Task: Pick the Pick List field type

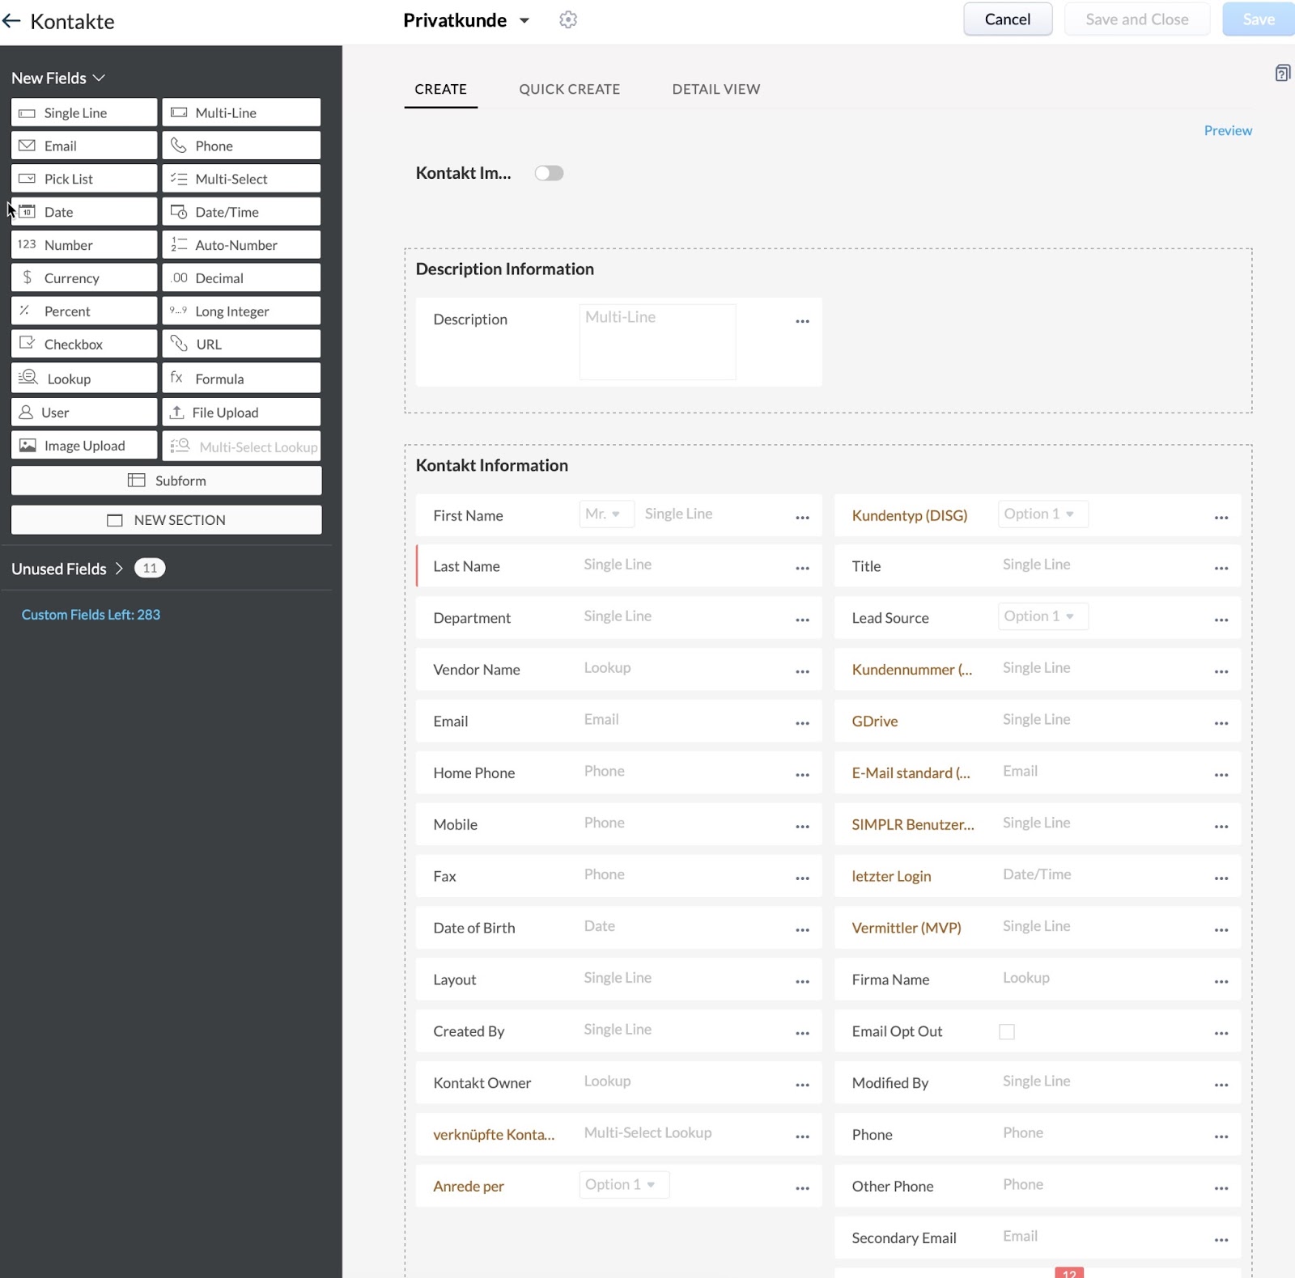Action: [x=84, y=179]
